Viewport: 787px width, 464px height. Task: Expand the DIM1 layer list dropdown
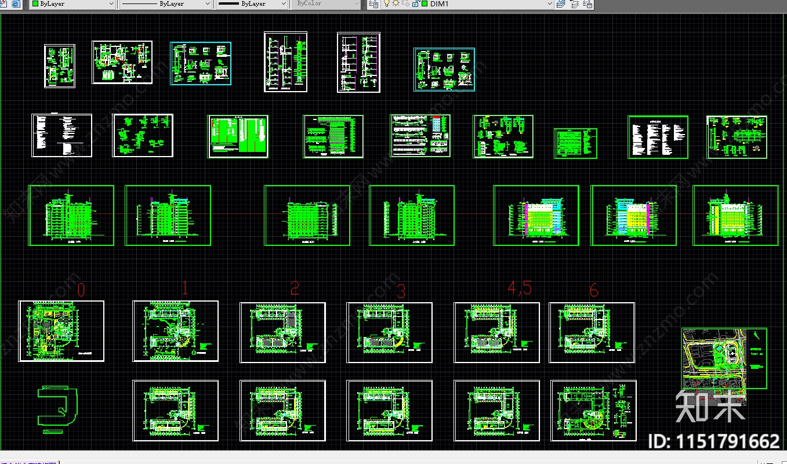pos(550,3)
